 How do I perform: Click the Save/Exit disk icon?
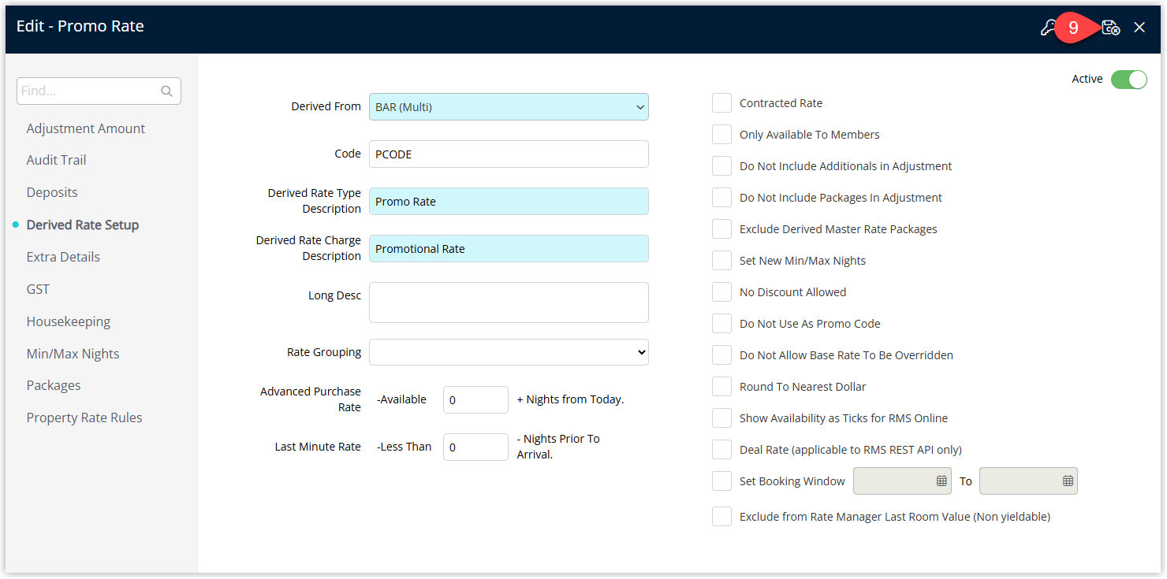[x=1110, y=28]
